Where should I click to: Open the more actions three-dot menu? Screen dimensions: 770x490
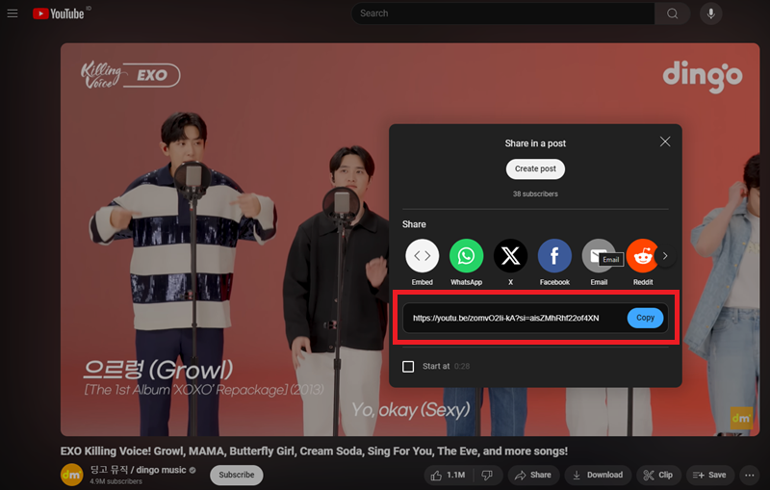tap(750, 475)
